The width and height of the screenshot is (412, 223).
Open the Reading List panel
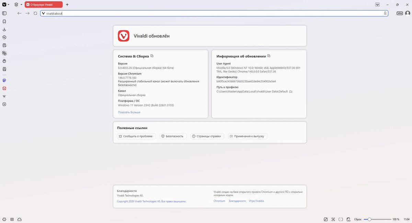pyautogui.click(x=4, y=69)
